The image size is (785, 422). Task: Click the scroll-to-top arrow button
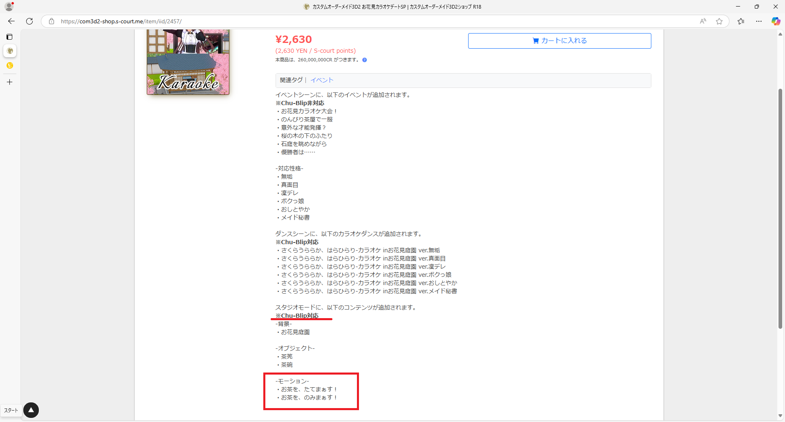click(x=31, y=410)
